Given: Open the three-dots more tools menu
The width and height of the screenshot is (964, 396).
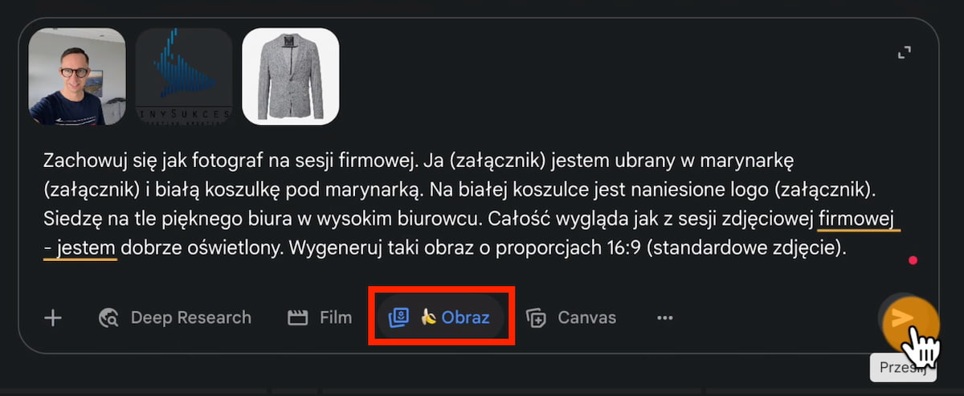Looking at the screenshot, I should coord(664,318).
